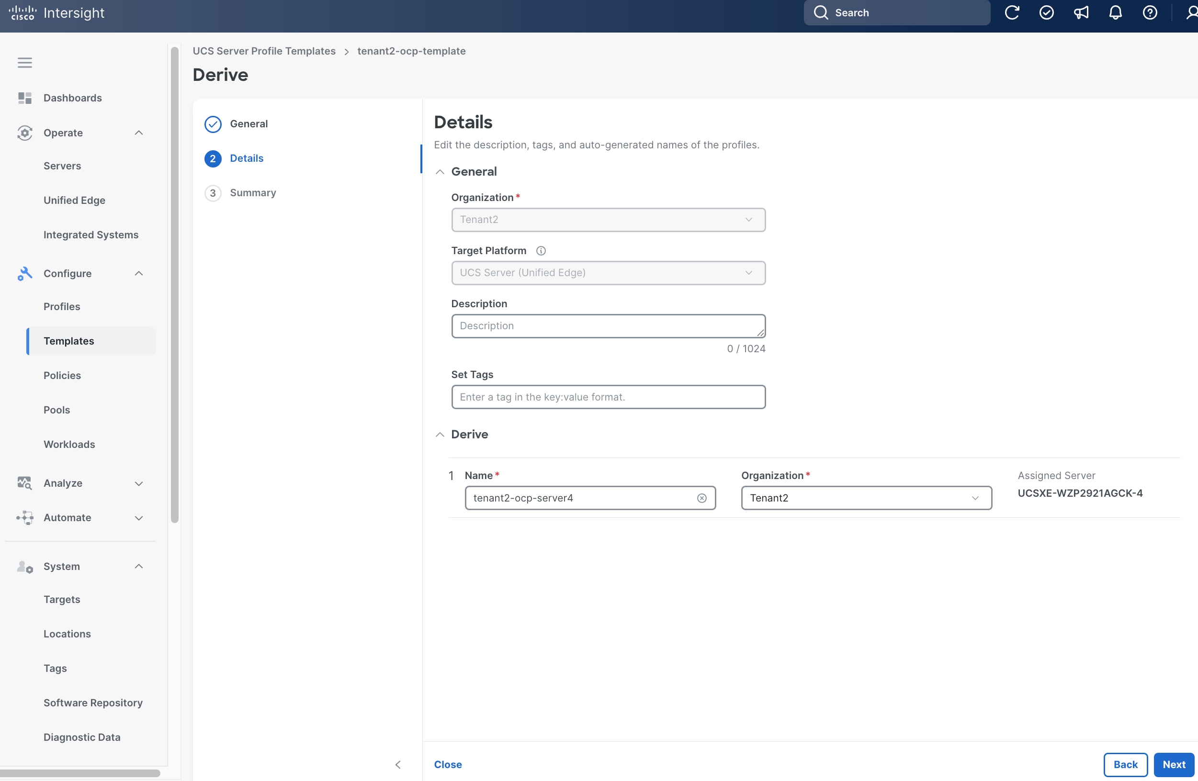Click the step 2 Details circle
The width and height of the screenshot is (1198, 781).
coord(213,158)
